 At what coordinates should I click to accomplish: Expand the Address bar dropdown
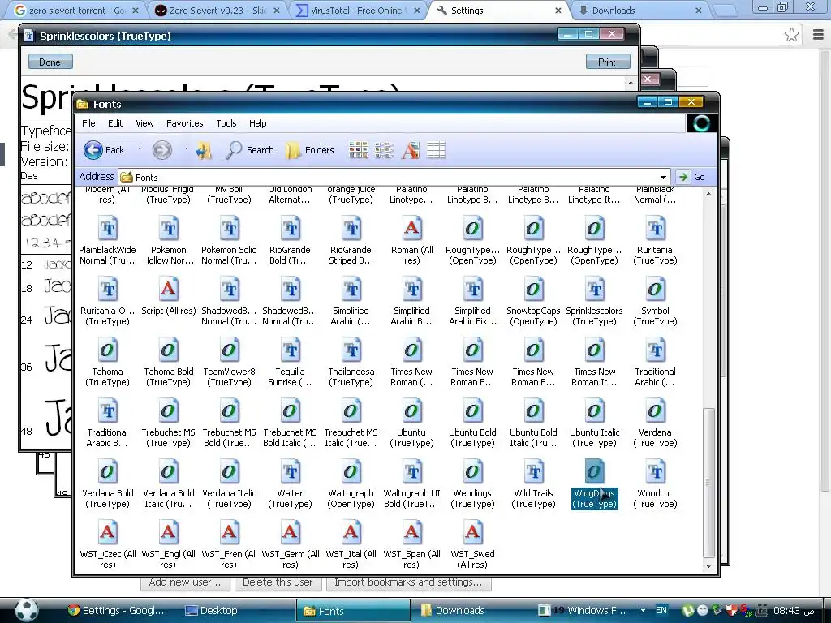[x=663, y=177]
